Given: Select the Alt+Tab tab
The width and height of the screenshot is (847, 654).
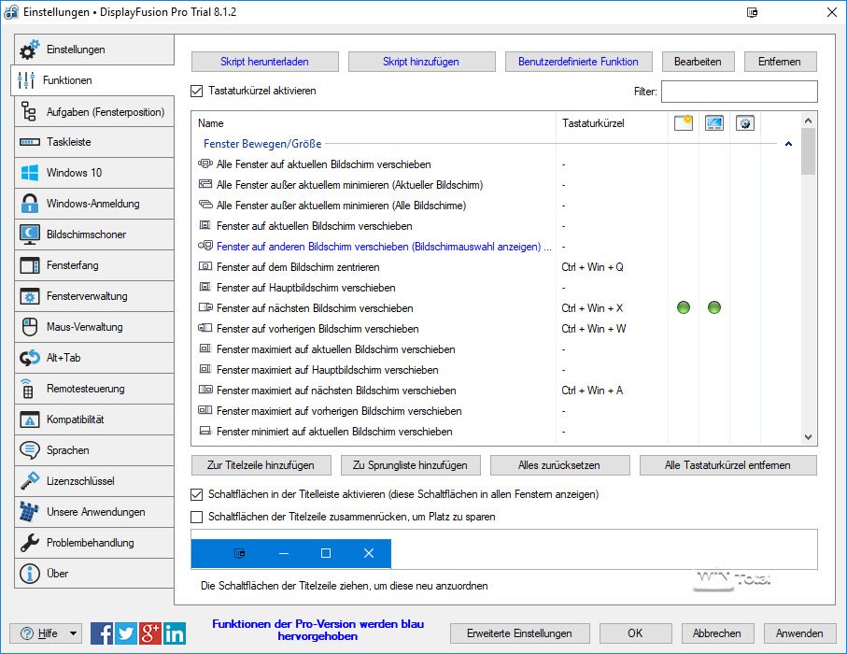Looking at the screenshot, I should coord(94,358).
